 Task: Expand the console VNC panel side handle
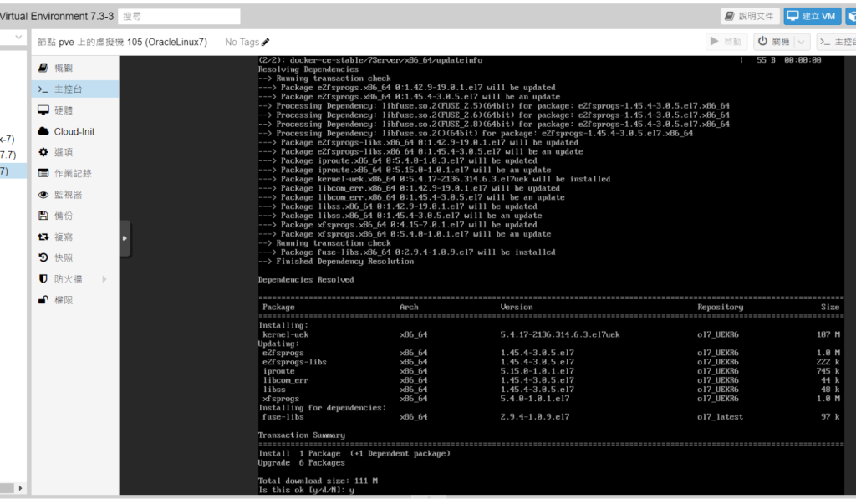pos(125,238)
